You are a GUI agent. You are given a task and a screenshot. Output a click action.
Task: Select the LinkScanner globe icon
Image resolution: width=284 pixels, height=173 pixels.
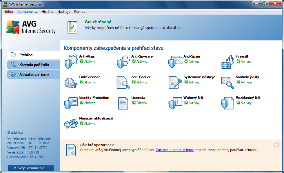71,82
